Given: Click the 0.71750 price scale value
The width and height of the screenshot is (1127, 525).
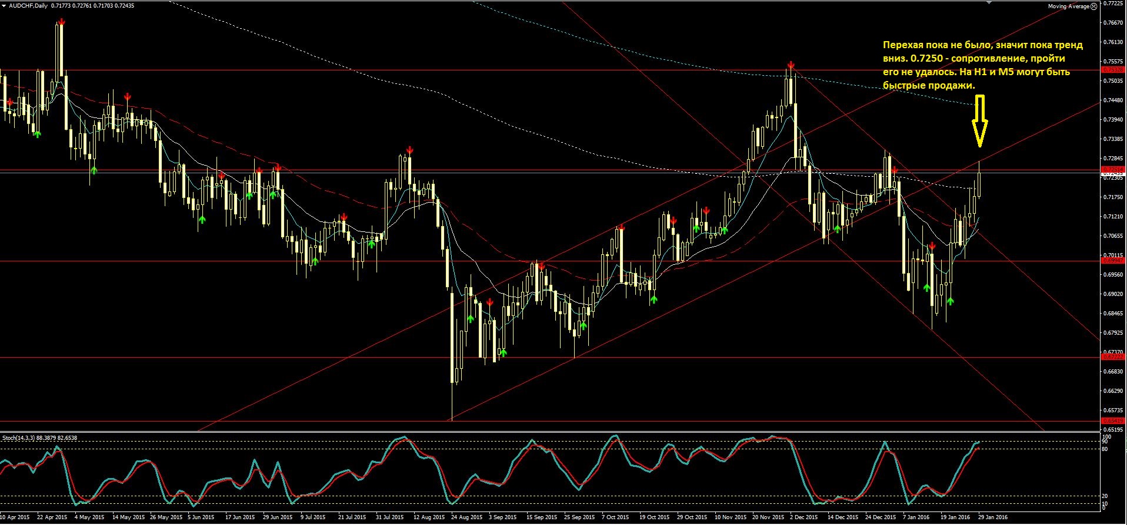Looking at the screenshot, I should click(x=1112, y=197).
